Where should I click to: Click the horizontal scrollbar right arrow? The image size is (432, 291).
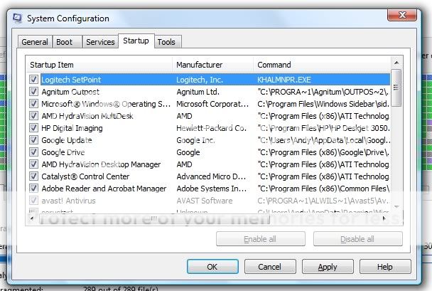pyautogui.click(x=384, y=218)
